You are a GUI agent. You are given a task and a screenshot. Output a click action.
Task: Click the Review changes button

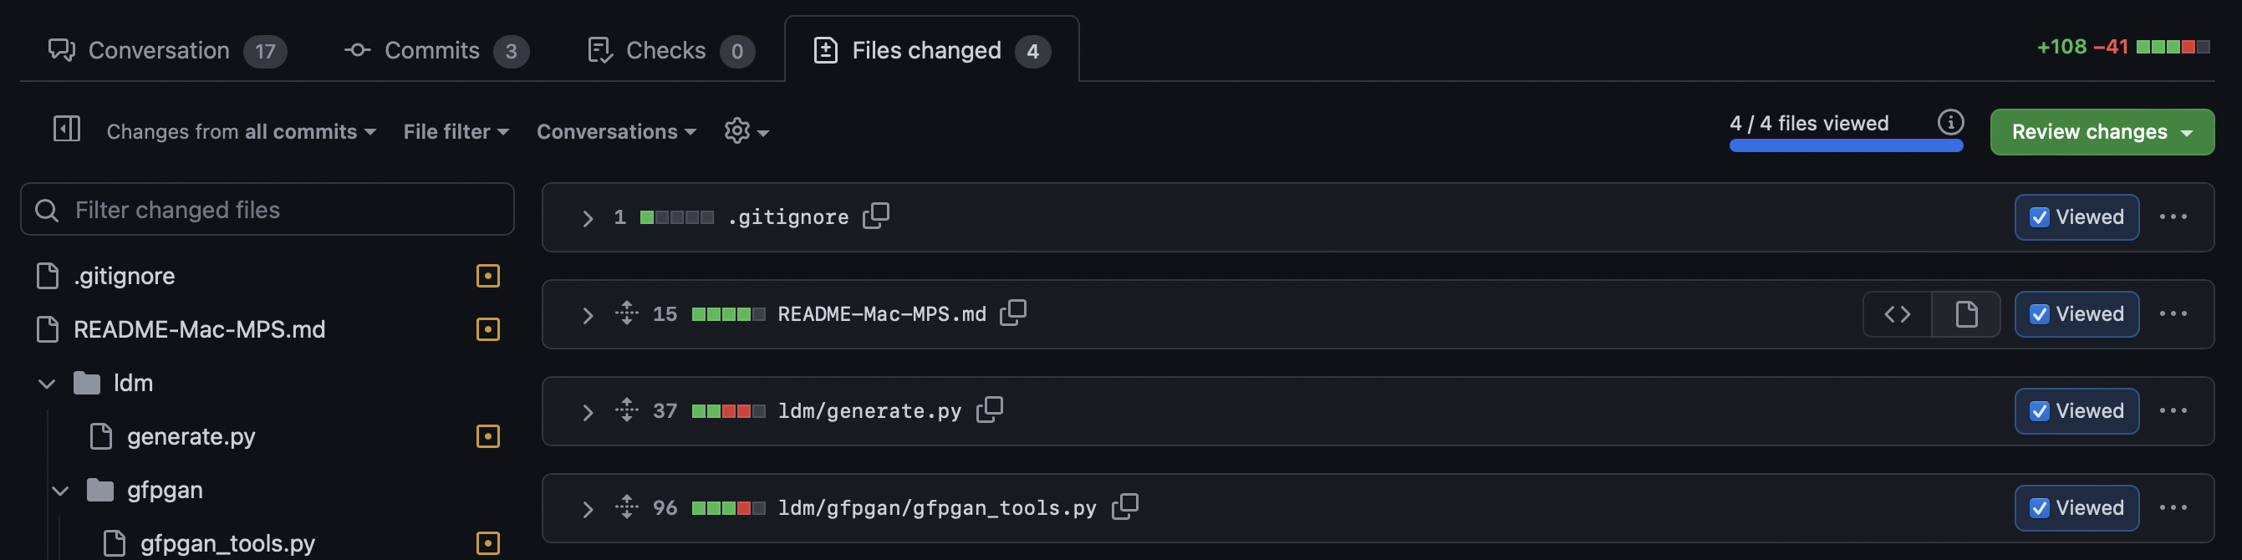(x=2101, y=131)
